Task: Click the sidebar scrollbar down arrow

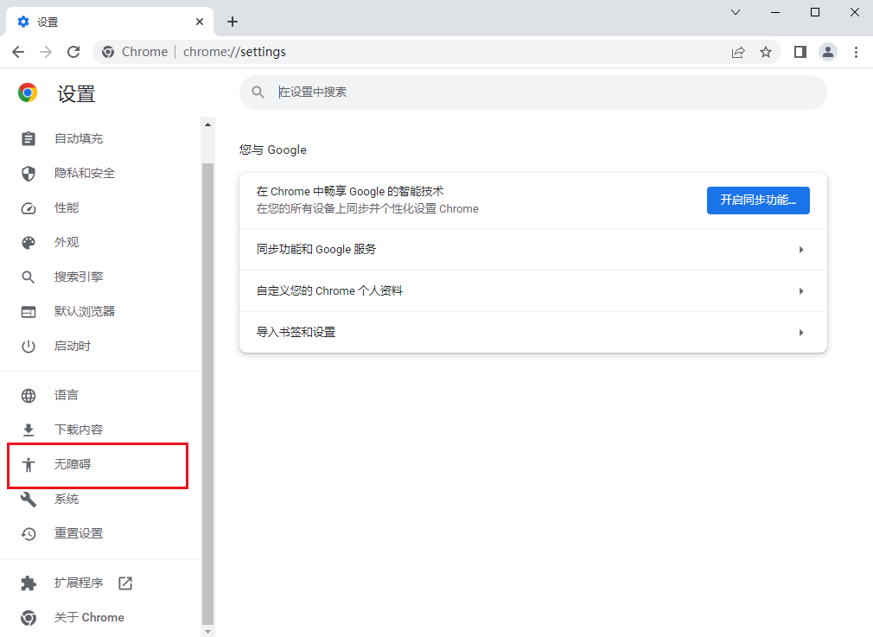Action: 207,632
